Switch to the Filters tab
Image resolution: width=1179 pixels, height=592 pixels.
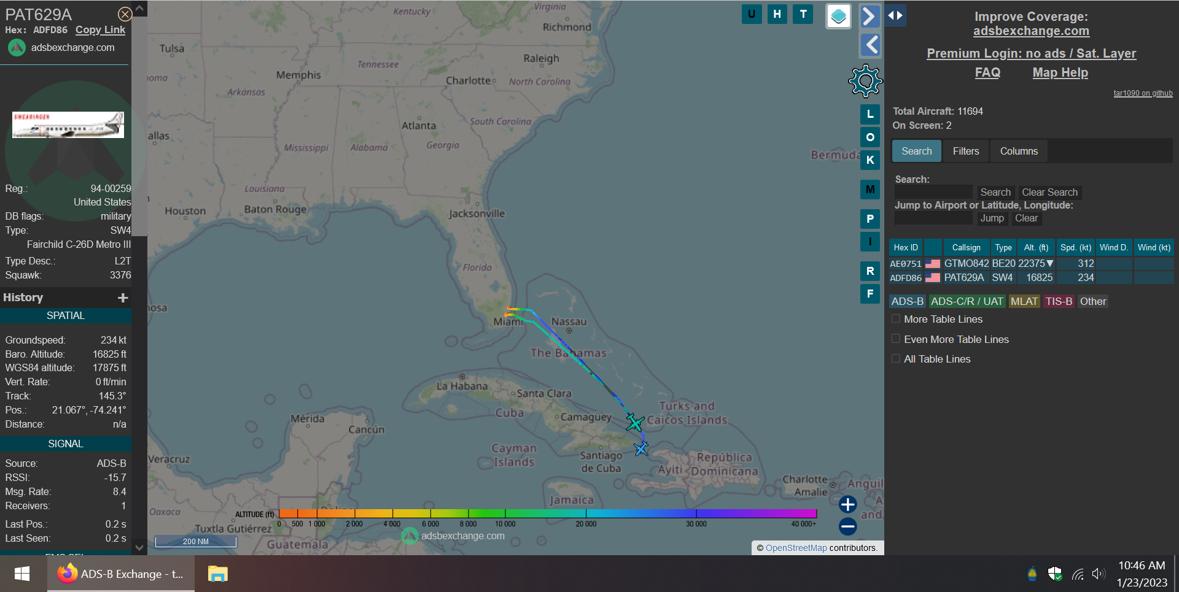coord(966,151)
